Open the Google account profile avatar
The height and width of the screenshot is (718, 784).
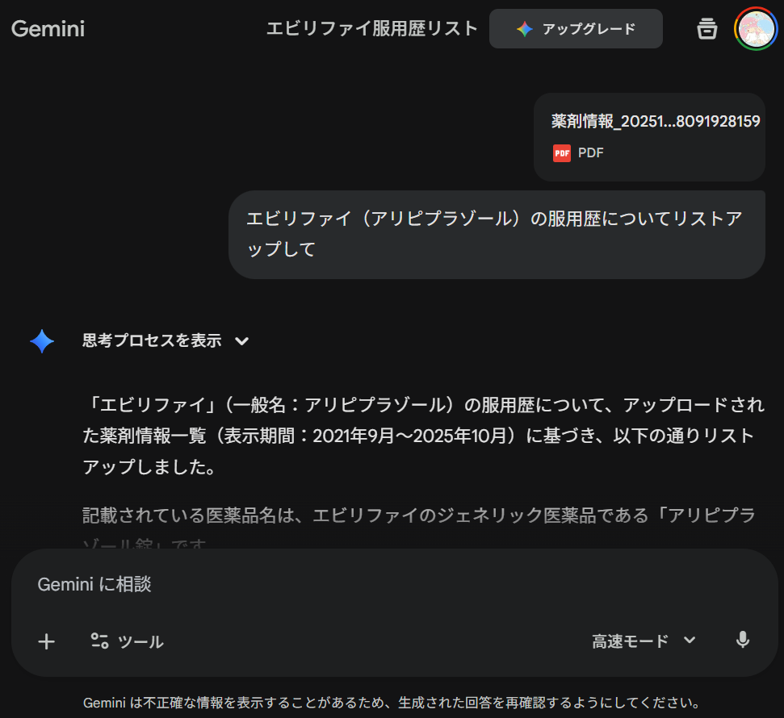(756, 28)
